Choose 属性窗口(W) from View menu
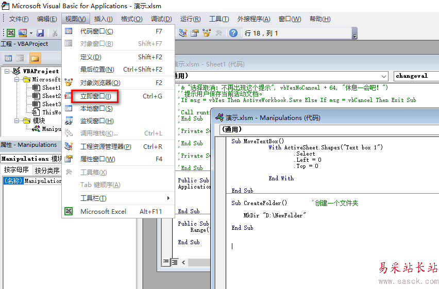 118,159
